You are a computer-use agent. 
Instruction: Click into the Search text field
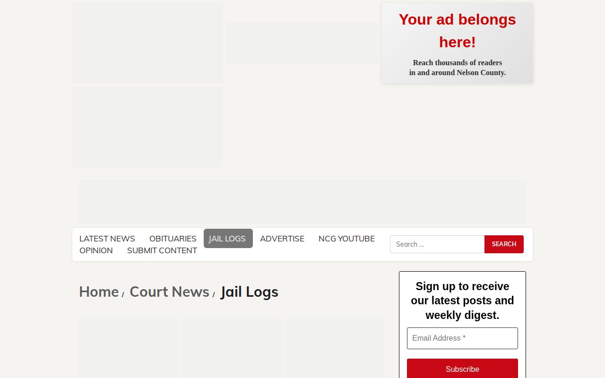point(437,244)
